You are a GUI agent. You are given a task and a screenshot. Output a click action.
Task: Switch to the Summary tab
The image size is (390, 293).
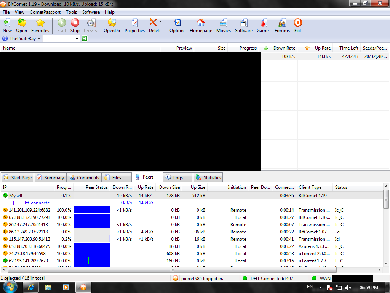point(50,178)
